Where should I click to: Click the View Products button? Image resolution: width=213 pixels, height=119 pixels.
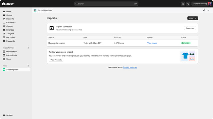tap(56, 60)
